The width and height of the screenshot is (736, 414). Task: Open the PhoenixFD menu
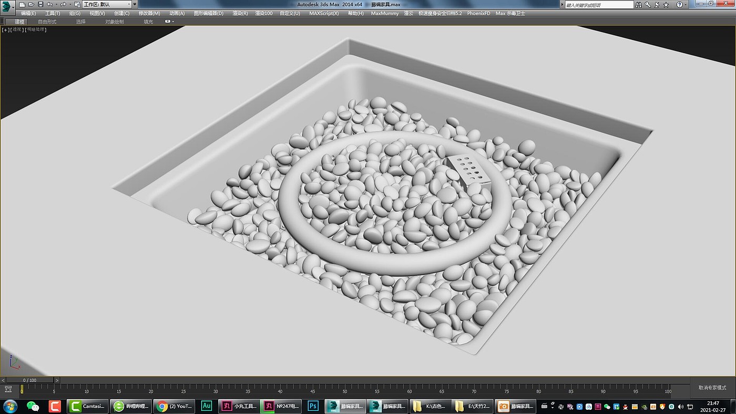point(478,13)
